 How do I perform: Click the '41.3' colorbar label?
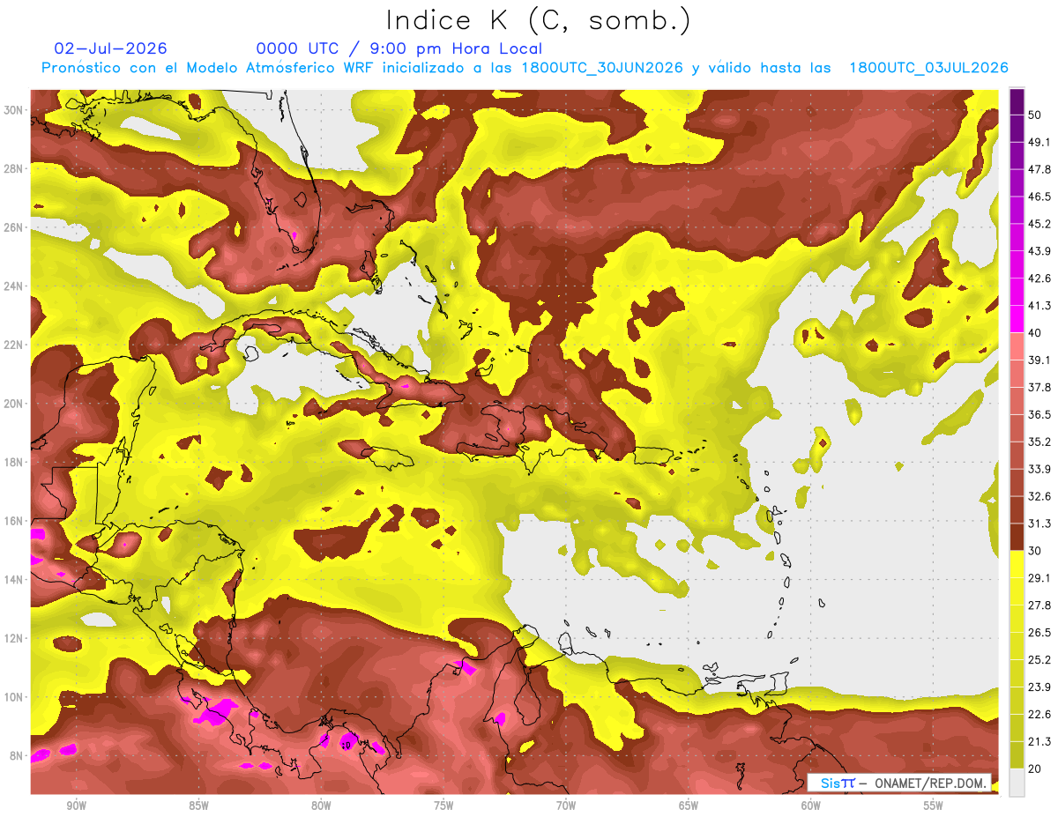tap(1039, 306)
